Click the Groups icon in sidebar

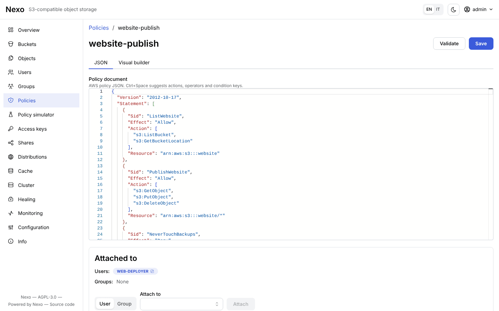(x=11, y=86)
